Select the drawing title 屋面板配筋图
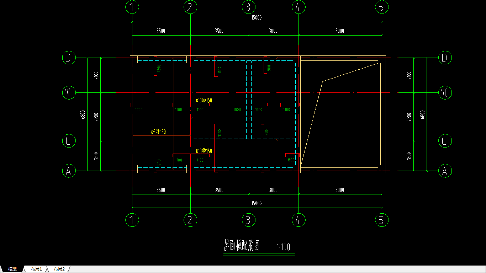Screen dimensions: 486x273 242,246
